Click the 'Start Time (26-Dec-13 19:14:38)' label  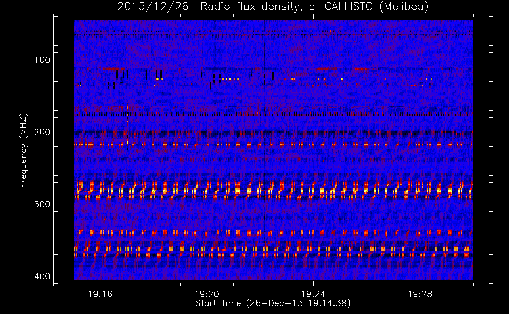click(273, 303)
